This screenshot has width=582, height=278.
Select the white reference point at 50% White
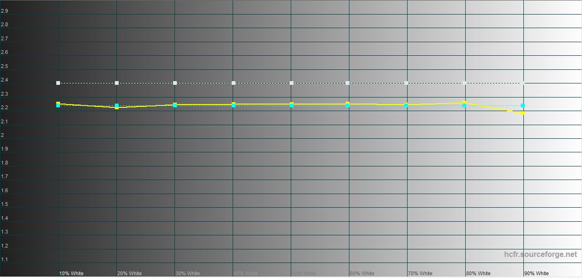pyautogui.click(x=292, y=83)
